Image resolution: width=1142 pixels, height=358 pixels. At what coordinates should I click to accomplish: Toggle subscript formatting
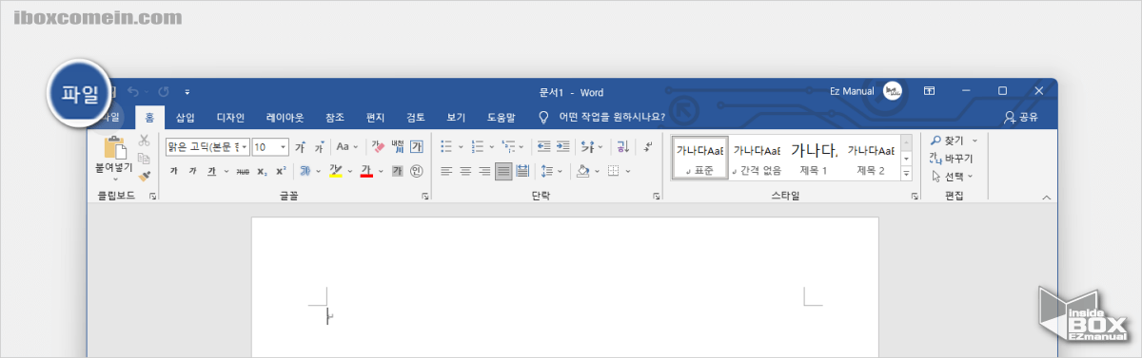(262, 171)
